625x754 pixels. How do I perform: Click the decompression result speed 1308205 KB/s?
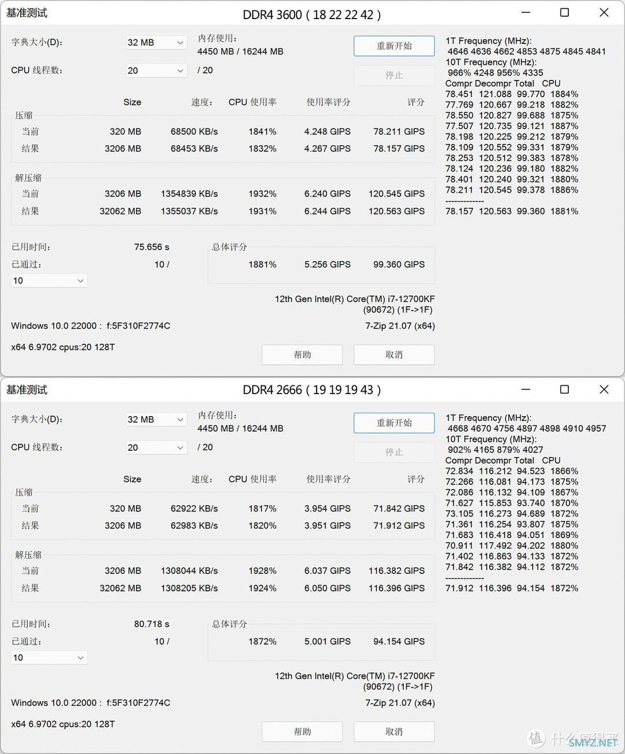[x=189, y=589]
